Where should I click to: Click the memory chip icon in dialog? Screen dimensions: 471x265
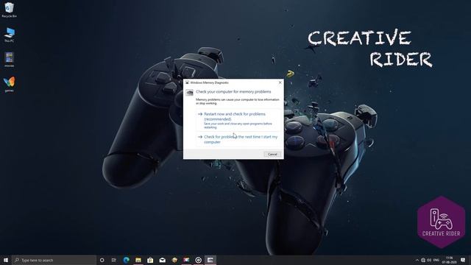pos(189,93)
